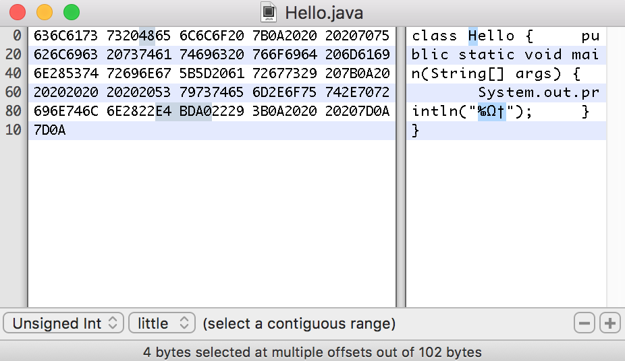Zoom window using the green button
Viewport: 625px width, 361px height.
[71, 12]
